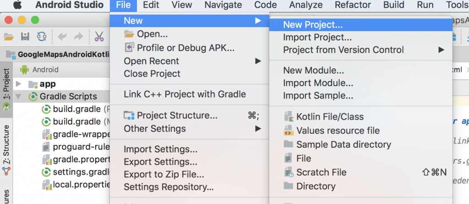Screen dimensions: 469x204
Task: Open the Analyze menu
Action: pyautogui.click(x=305, y=5)
